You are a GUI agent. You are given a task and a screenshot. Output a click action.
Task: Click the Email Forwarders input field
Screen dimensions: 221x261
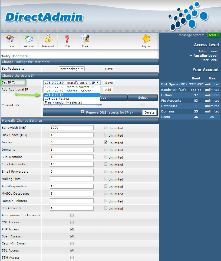click(72, 172)
